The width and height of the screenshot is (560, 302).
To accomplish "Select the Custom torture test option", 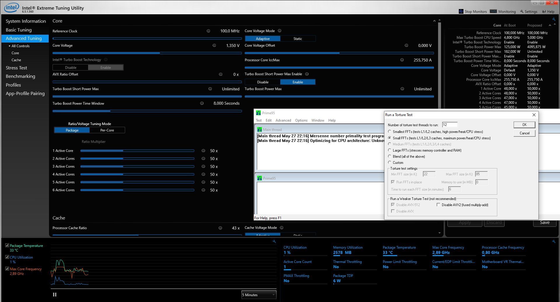I will [x=390, y=162].
